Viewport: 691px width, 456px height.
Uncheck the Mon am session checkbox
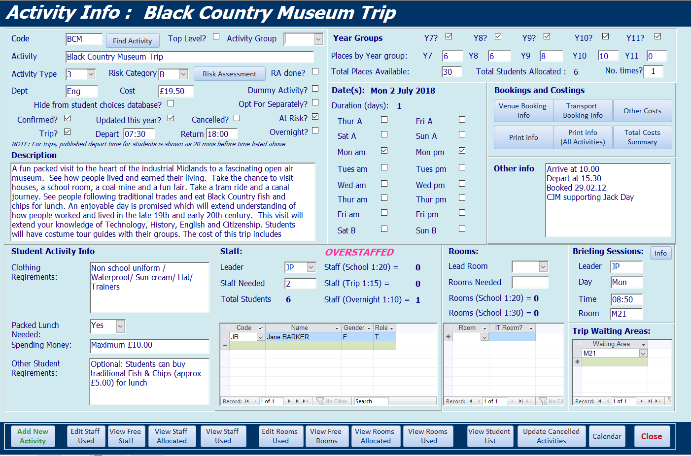click(x=384, y=151)
